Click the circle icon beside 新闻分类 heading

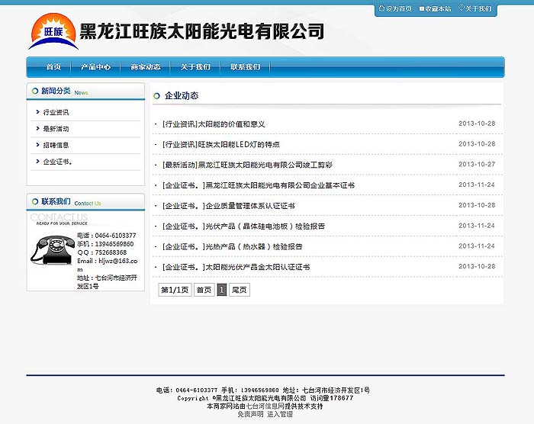pyautogui.click(x=34, y=92)
